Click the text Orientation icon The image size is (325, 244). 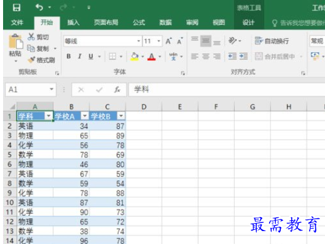point(232,41)
